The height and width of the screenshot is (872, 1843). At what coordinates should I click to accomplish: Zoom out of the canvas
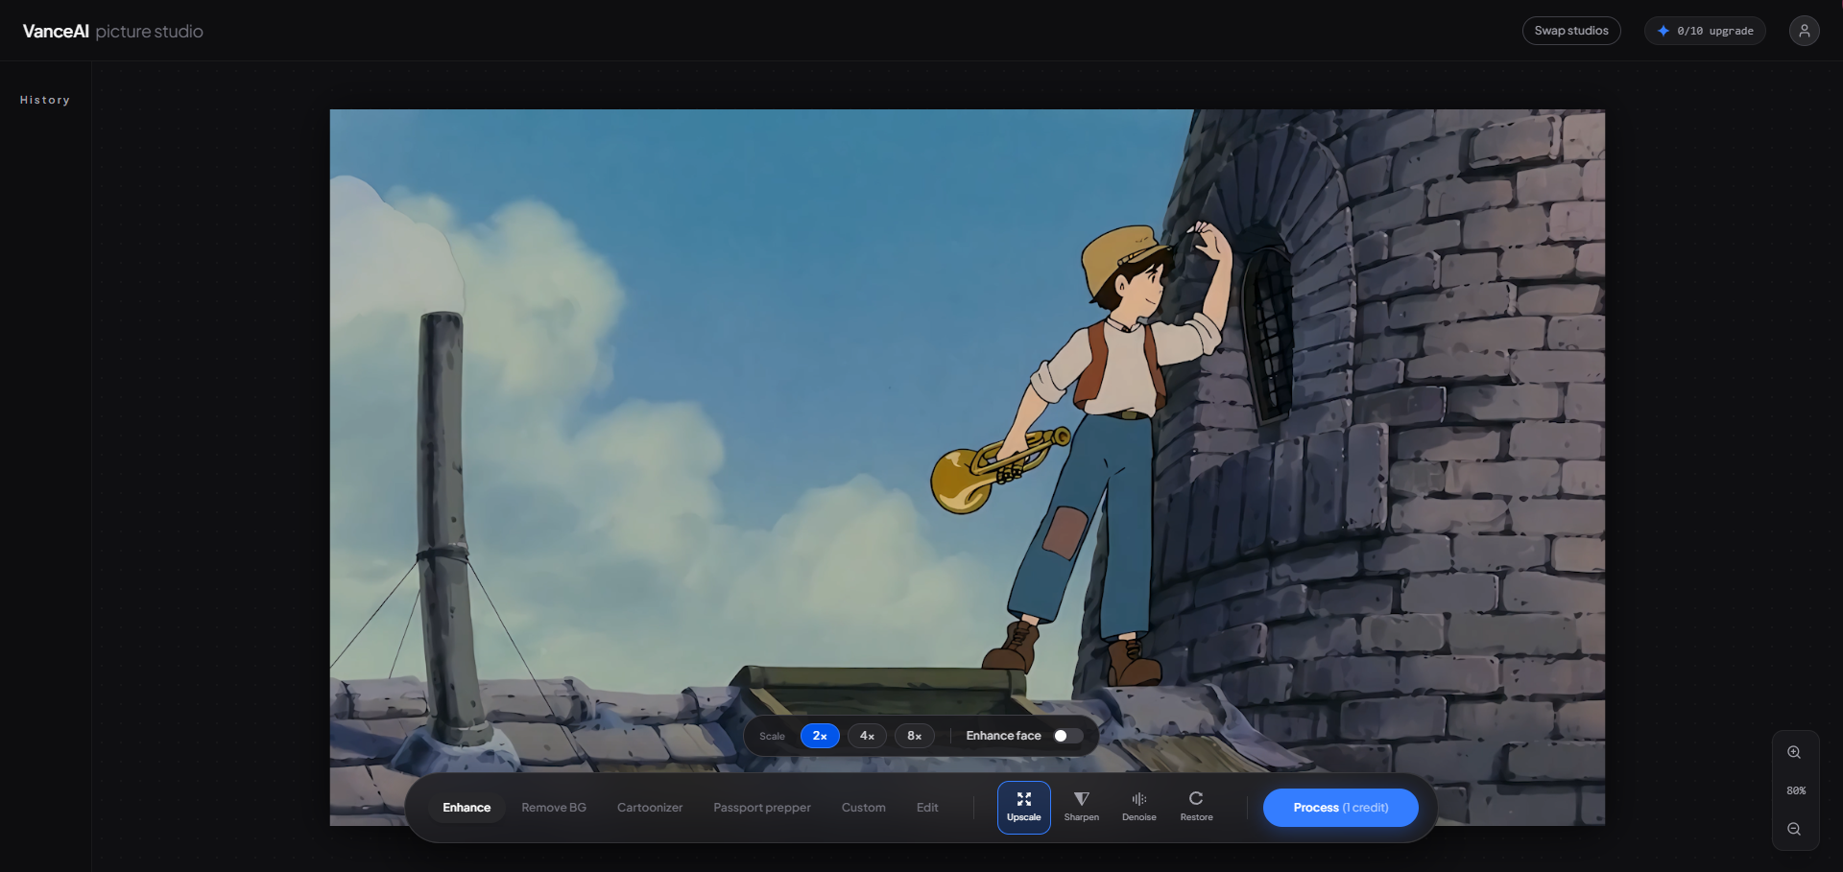(x=1794, y=829)
